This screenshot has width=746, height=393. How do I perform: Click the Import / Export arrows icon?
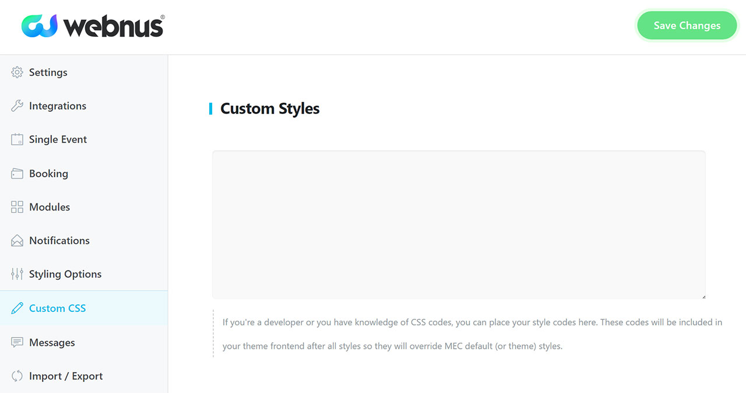[17, 376]
